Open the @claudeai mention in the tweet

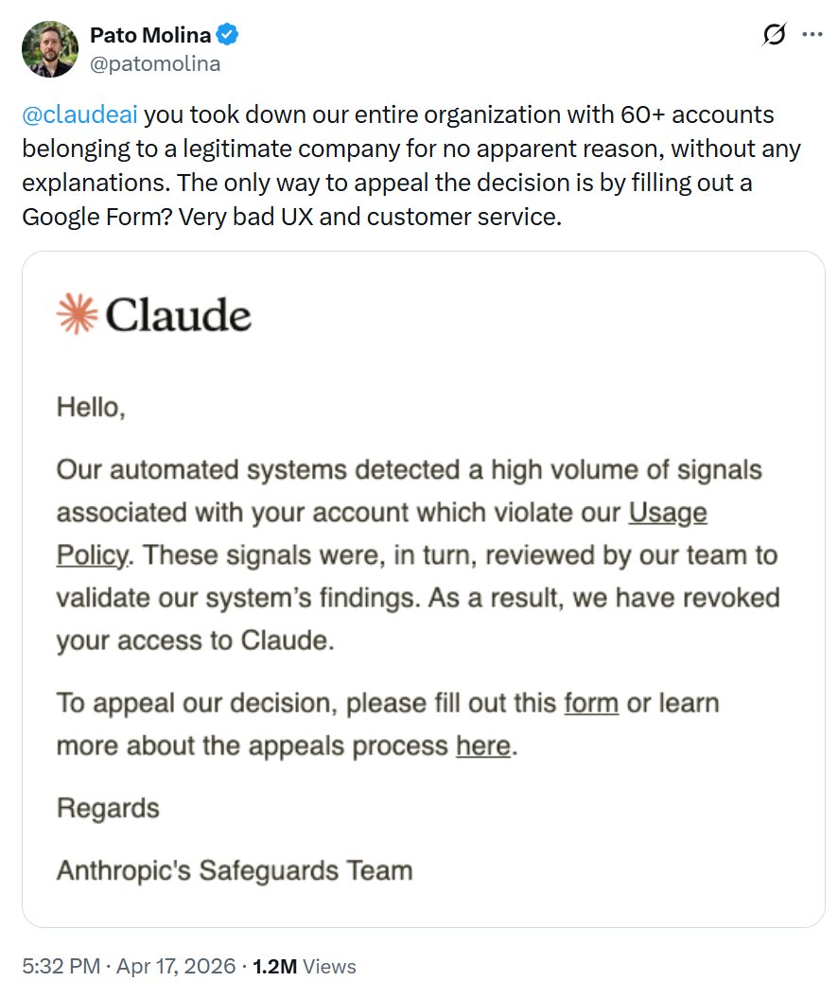tap(81, 115)
